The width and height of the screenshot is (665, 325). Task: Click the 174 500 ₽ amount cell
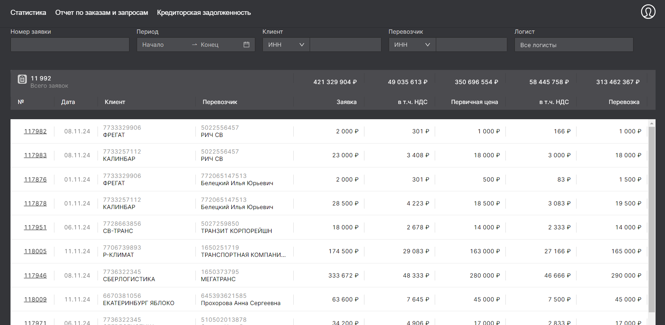click(x=343, y=251)
